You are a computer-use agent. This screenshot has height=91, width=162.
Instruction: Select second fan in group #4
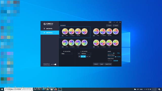click(x=103, y=43)
